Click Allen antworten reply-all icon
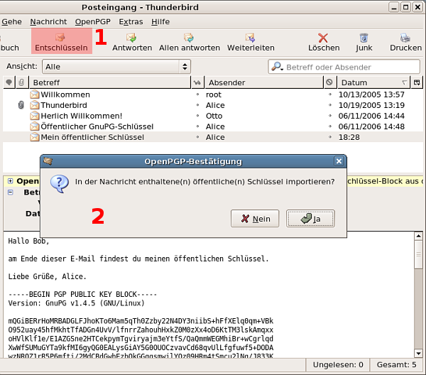The width and height of the screenshot is (426, 375). pyautogui.click(x=189, y=38)
